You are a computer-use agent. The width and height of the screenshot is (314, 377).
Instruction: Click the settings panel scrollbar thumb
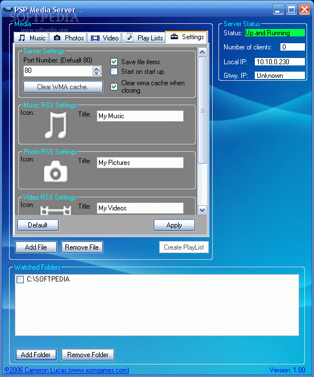point(203,110)
